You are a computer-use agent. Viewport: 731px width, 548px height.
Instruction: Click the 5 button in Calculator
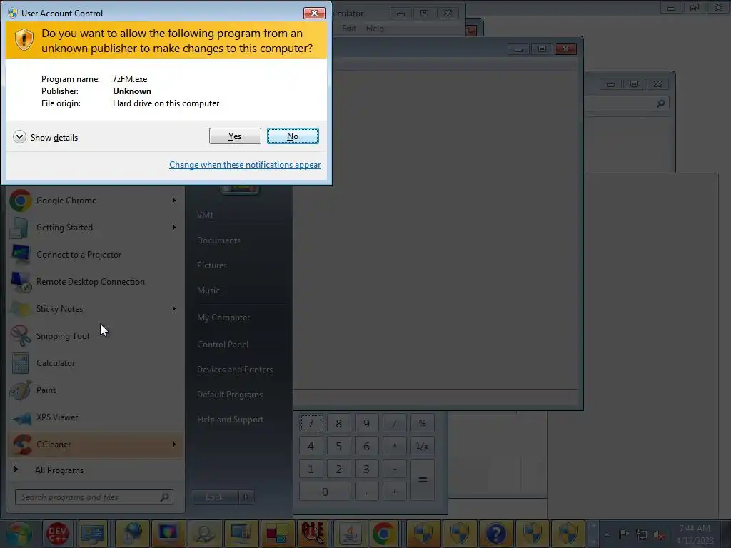click(338, 446)
